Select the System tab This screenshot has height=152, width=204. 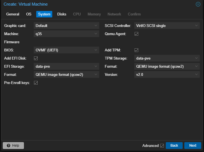point(44,14)
